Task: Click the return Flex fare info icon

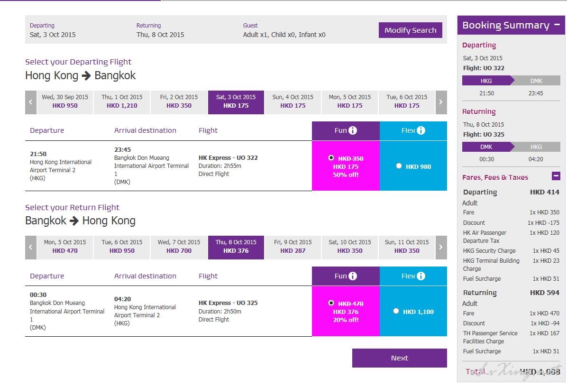Action: [421, 276]
